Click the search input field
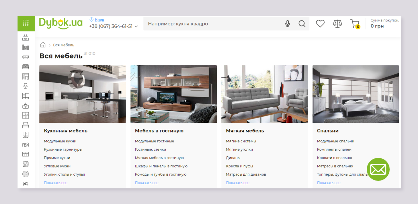Image resolution: width=418 pixels, height=204 pixels. (212, 24)
